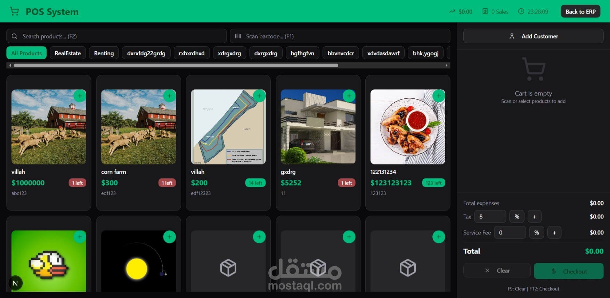Screen dimensions: 610x298
Task: Click the Service Fee value input
Action: coord(510,233)
